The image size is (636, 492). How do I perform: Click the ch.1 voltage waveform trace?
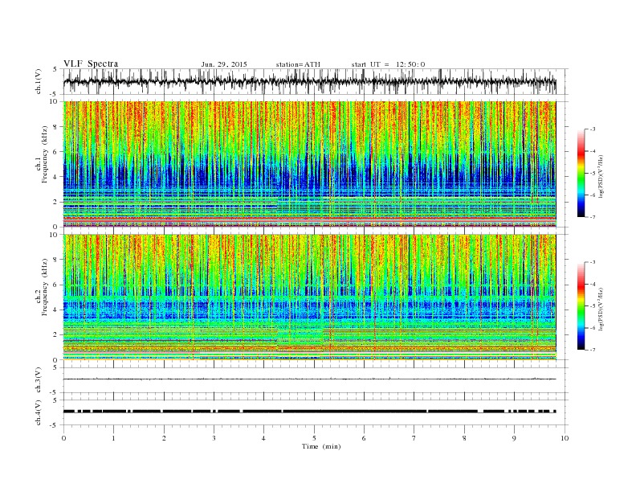[309, 81]
